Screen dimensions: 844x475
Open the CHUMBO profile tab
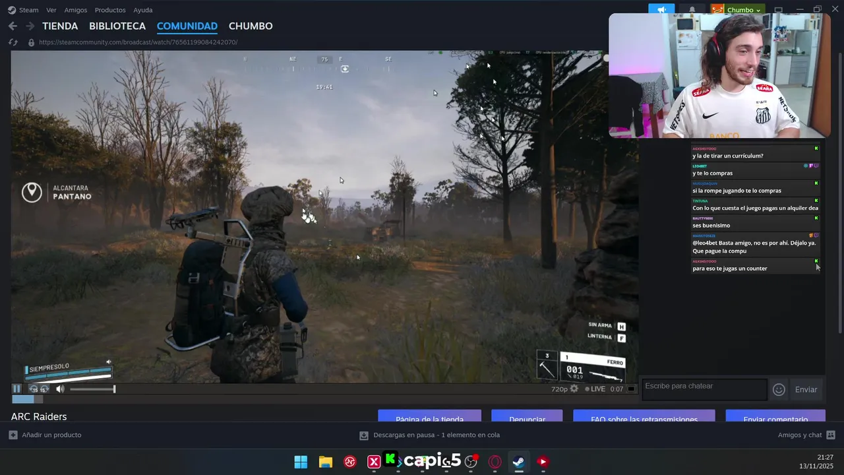(251, 26)
